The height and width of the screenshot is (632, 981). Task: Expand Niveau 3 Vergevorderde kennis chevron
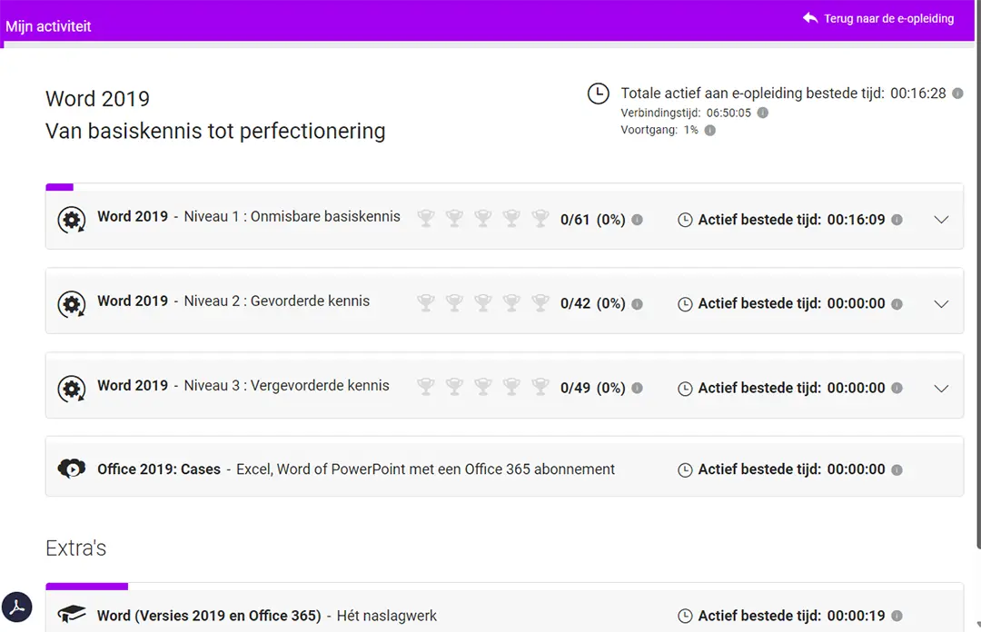tap(941, 388)
